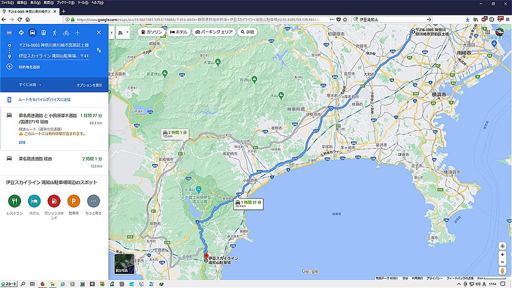
Task: Click the red destination pin on map
Action: point(206,255)
